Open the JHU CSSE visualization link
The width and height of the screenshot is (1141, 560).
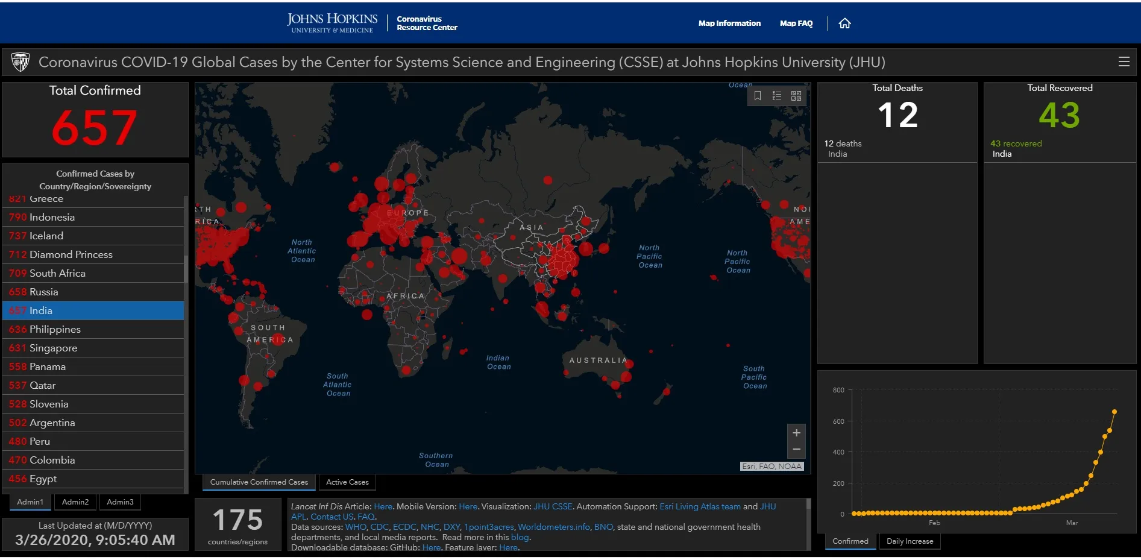coord(553,507)
